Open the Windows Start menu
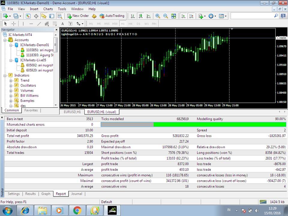Screen dimensions: 288x216 pyautogui.click(x=7, y=211)
